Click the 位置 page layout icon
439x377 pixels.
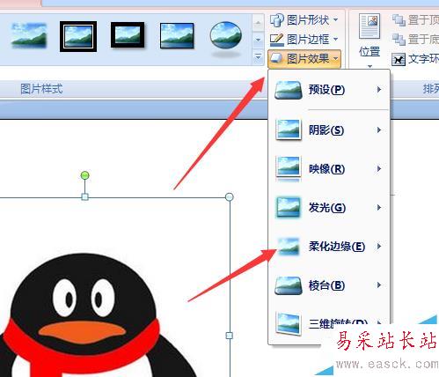[369, 26]
